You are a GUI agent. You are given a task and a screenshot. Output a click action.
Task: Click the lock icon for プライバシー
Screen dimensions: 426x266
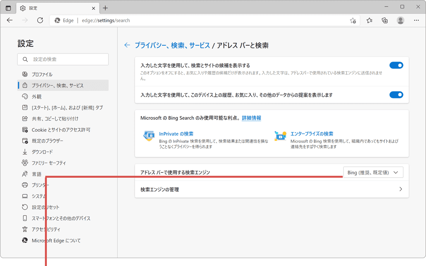pyautogui.click(x=25, y=85)
